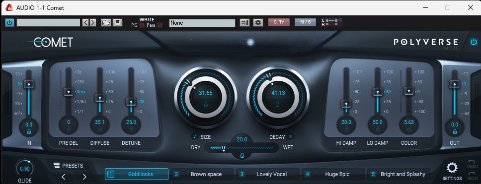
Task: Click the DIFFUSE slider handle
Action: point(100,98)
